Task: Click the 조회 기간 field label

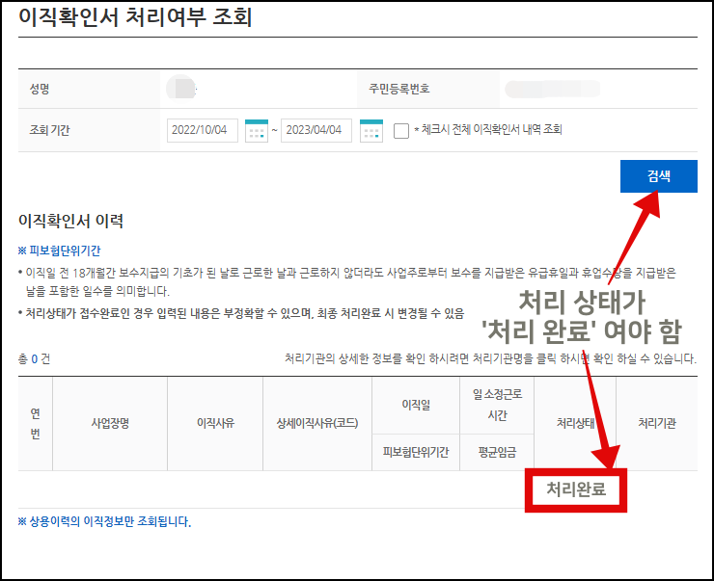Action: click(x=49, y=130)
